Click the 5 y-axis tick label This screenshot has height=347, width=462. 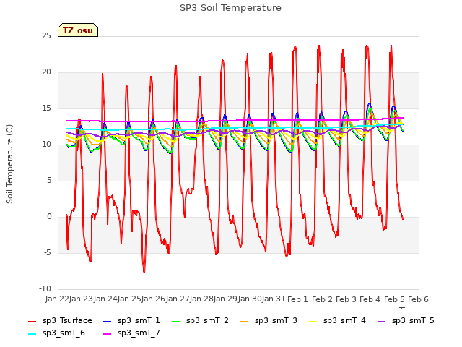coord(49,181)
